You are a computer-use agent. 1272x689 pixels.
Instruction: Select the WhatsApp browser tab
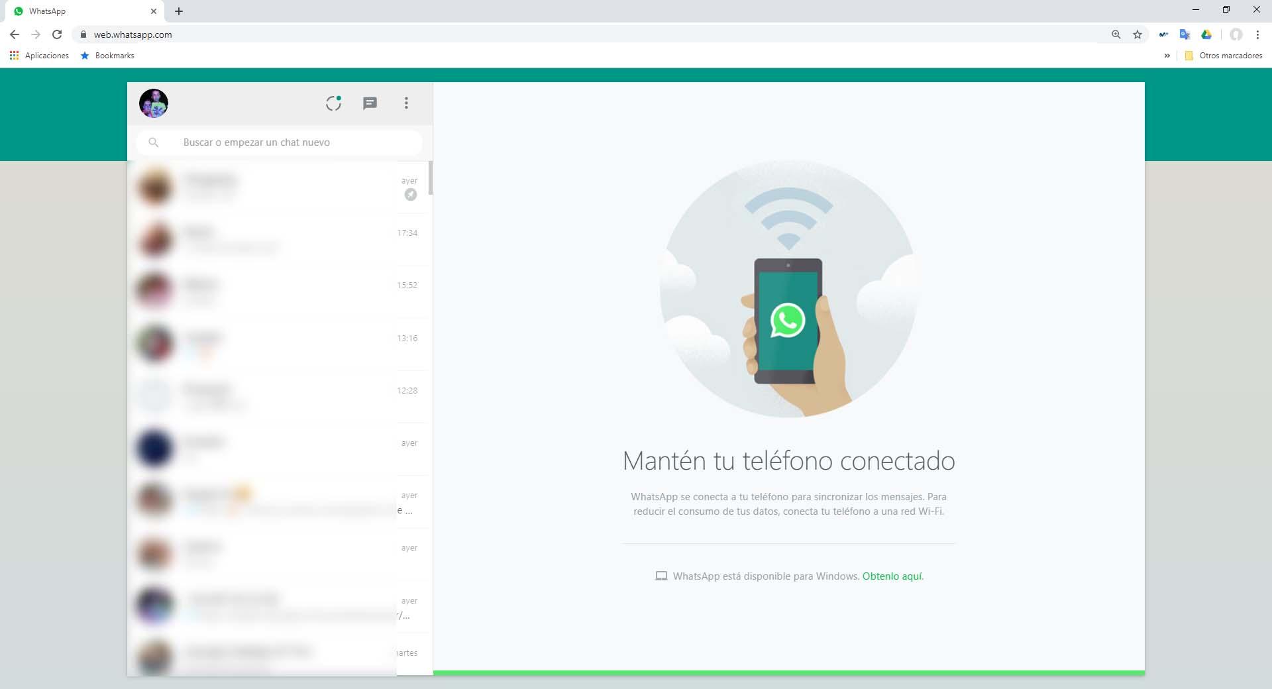point(85,11)
